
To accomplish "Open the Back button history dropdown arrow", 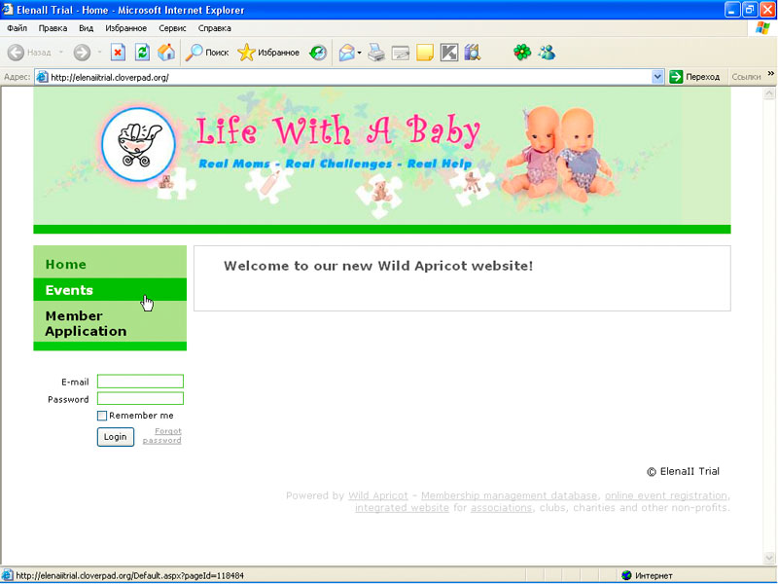I will (x=60, y=53).
